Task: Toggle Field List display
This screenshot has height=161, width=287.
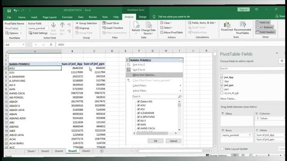Action: pos(263,22)
